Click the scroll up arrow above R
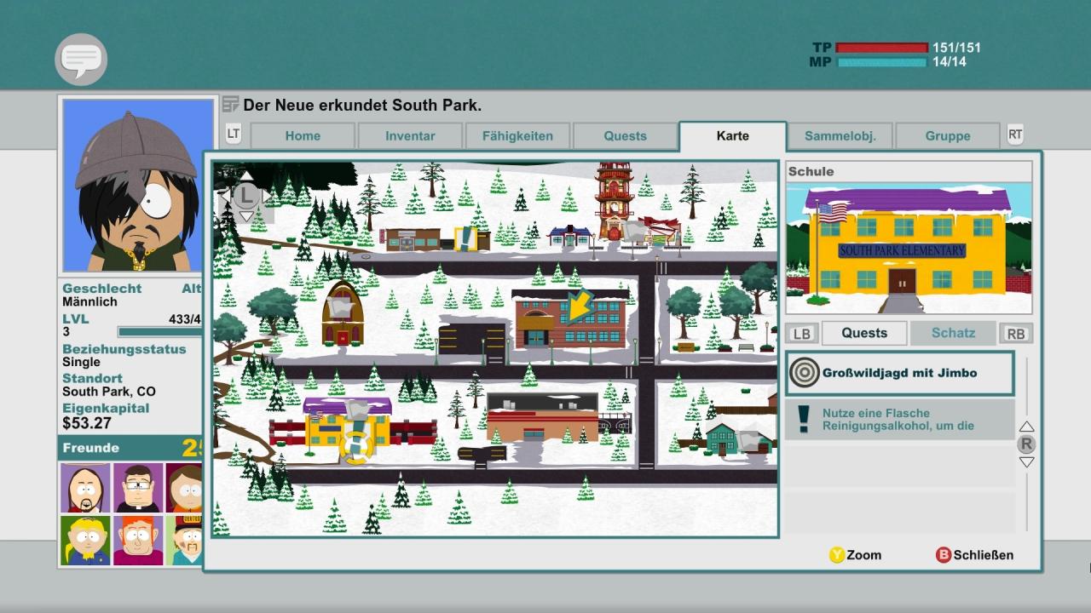 [x=1026, y=427]
